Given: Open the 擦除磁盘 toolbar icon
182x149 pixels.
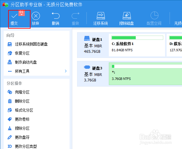Looking at the screenshot, I should click(x=127, y=15).
